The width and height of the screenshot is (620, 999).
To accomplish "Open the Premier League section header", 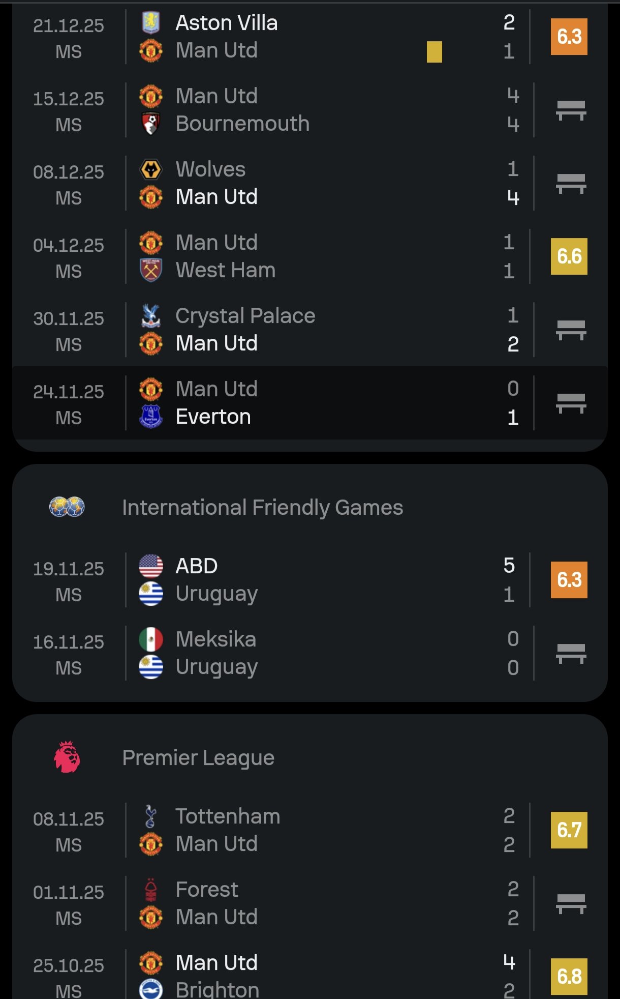I will tap(198, 757).
